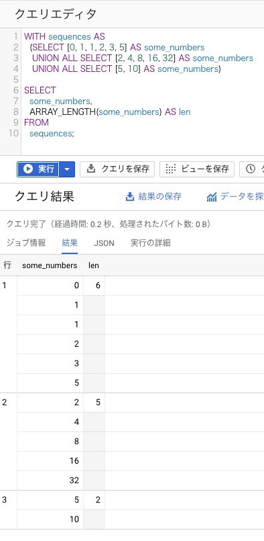This screenshot has height=541, width=264.
Task: Click クエリを保存 button
Action: (117, 169)
